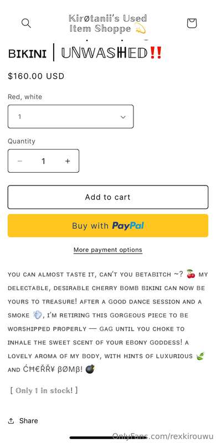The width and height of the screenshot is (216, 443).
Task: Click the Add to cart button
Action: (x=108, y=197)
